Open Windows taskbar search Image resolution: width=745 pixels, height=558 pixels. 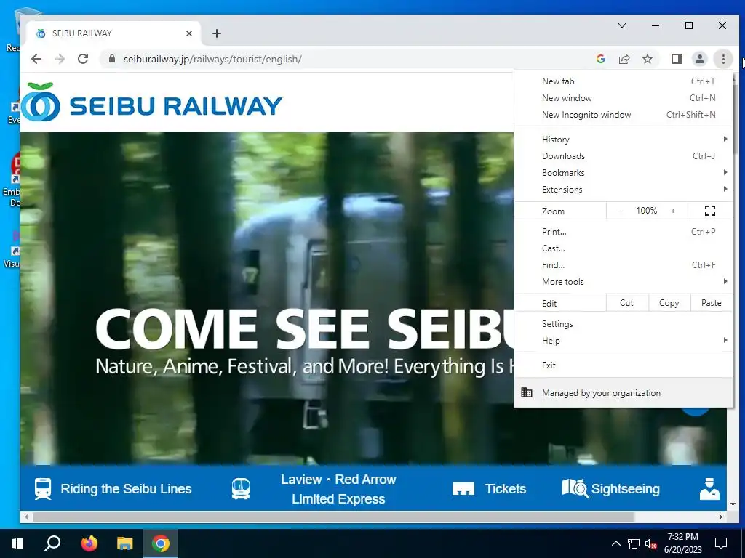tap(52, 543)
